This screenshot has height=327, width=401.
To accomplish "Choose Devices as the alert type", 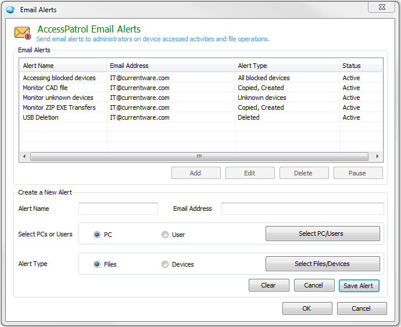I will (165, 264).
